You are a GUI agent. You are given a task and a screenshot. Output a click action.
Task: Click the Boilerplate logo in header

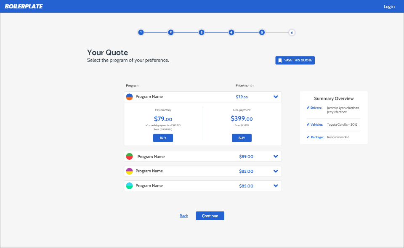[24, 6]
